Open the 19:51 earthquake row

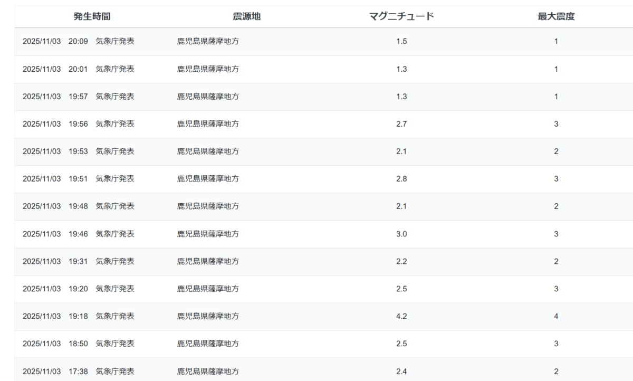78,179
